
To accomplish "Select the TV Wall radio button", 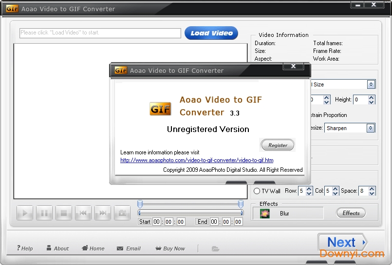I will 257,191.
